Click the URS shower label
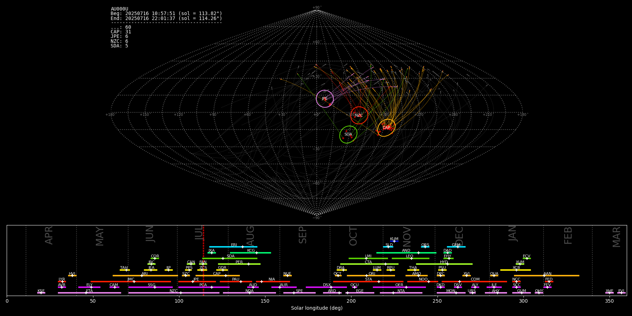Viewport: 632px width, 316px height. point(472,291)
